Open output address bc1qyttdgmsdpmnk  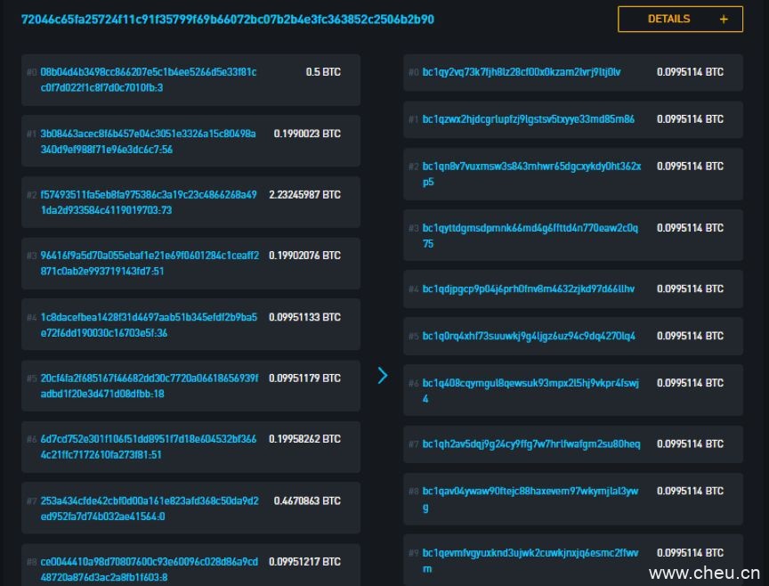click(x=530, y=235)
